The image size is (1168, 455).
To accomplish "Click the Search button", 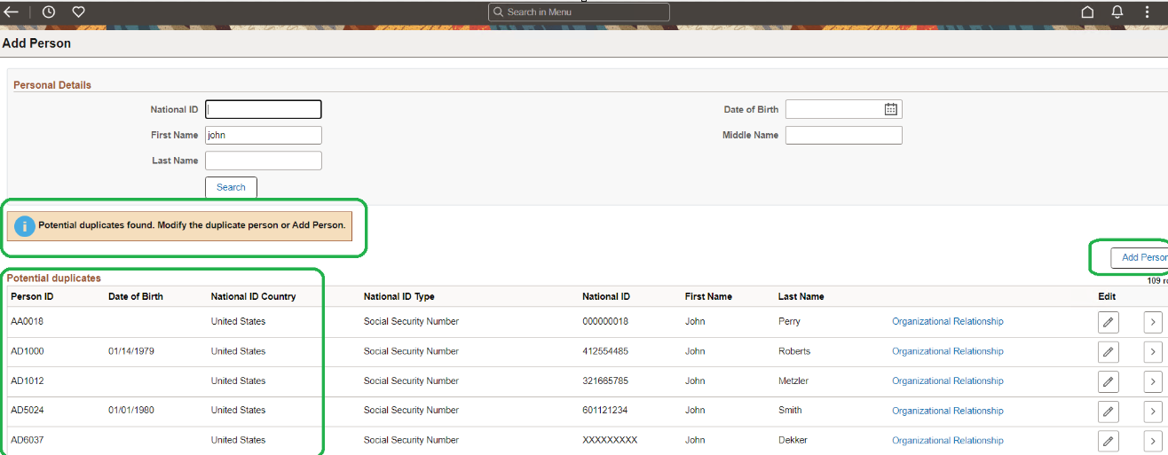I will click(231, 187).
